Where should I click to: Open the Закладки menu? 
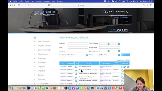pyautogui.click(x=47, y=1)
